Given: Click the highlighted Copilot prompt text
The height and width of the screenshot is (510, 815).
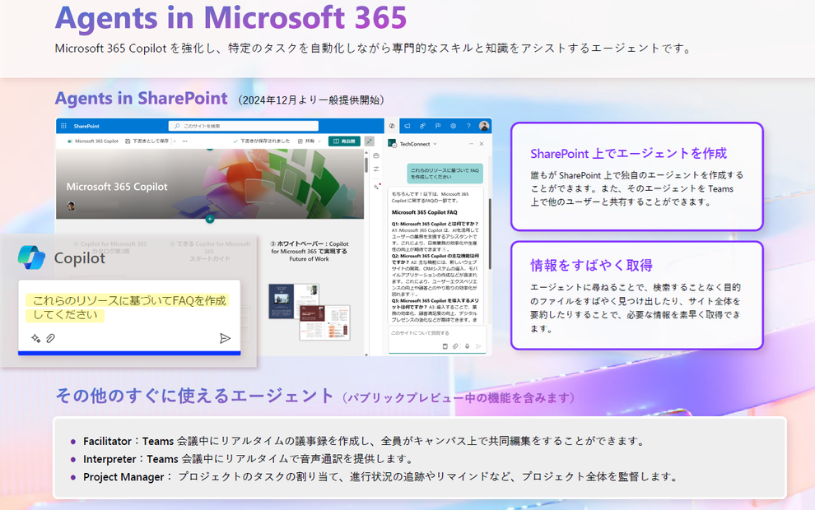Looking at the screenshot, I should point(129,308).
